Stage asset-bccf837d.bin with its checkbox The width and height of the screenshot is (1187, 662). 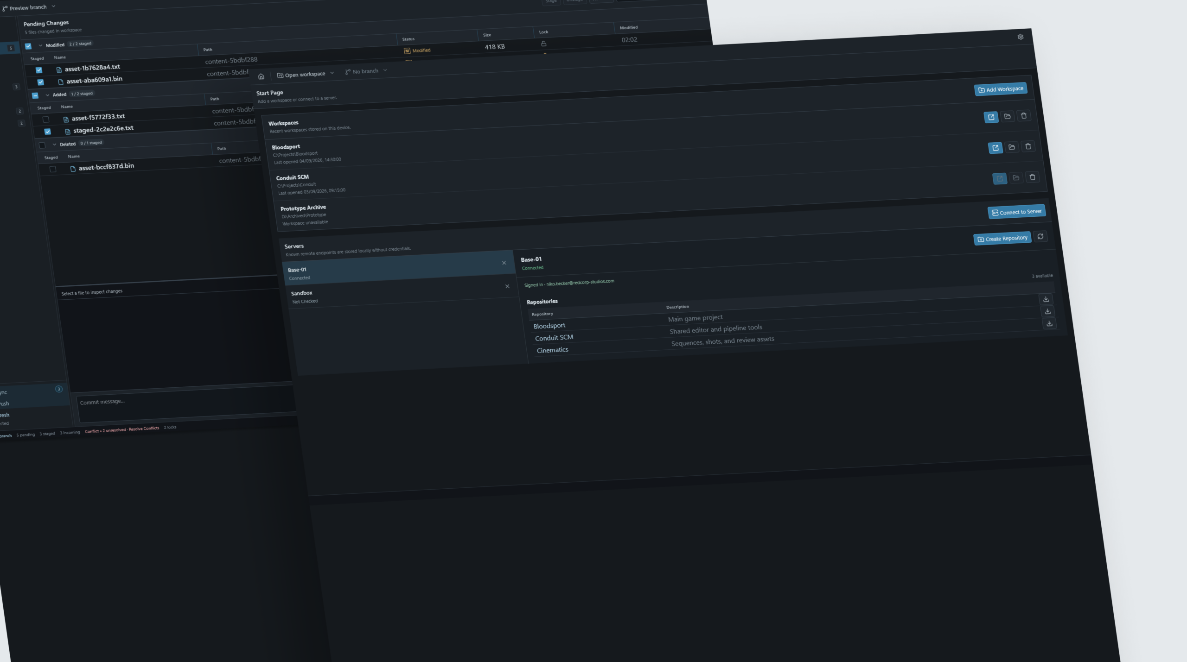coord(53,169)
